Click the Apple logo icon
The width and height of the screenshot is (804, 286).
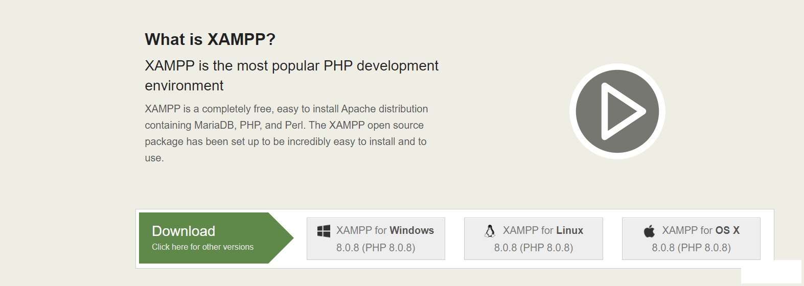[x=649, y=231]
